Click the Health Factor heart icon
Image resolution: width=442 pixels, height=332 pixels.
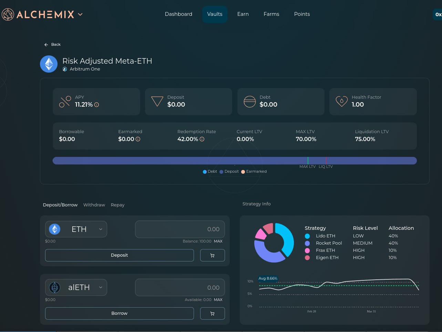click(x=341, y=101)
